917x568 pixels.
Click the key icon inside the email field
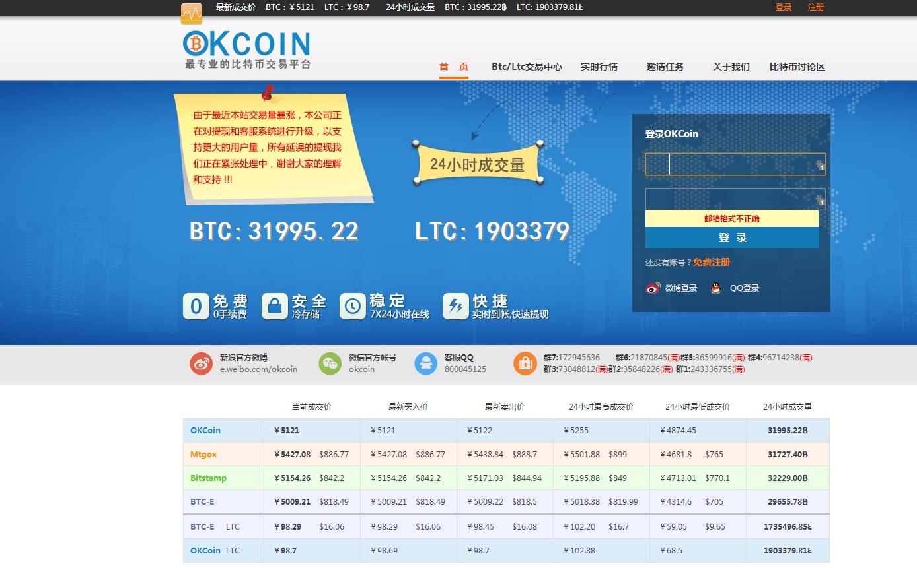(820, 165)
